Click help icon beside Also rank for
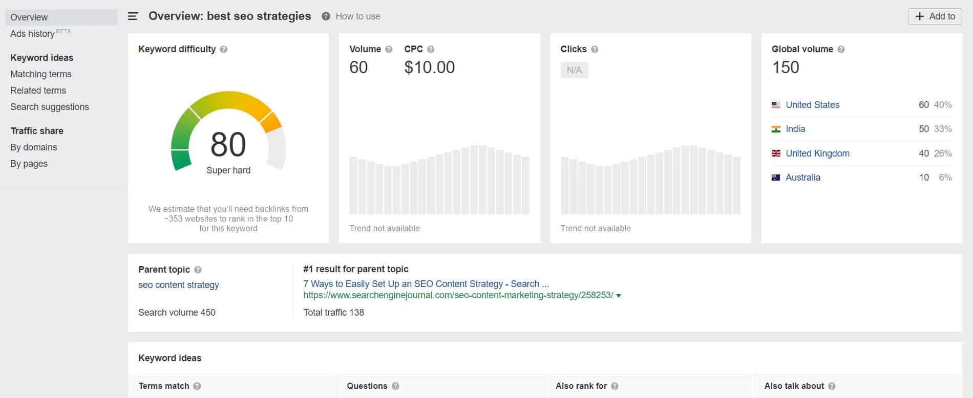 pos(615,386)
